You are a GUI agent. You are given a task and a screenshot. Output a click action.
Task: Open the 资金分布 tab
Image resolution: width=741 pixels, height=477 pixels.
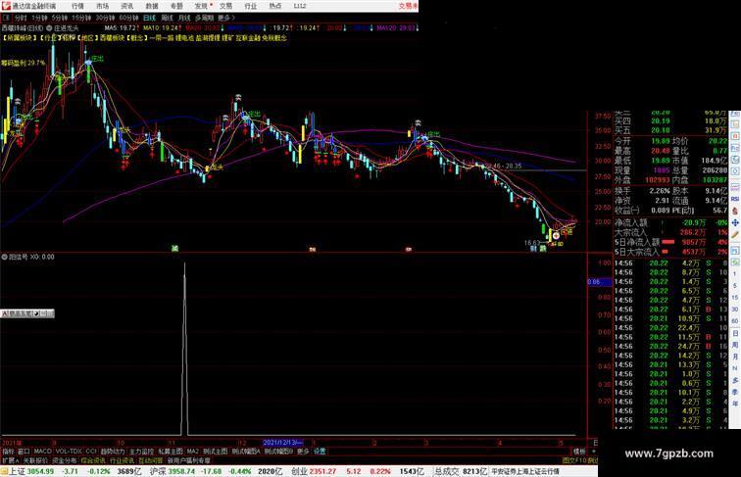(64, 460)
